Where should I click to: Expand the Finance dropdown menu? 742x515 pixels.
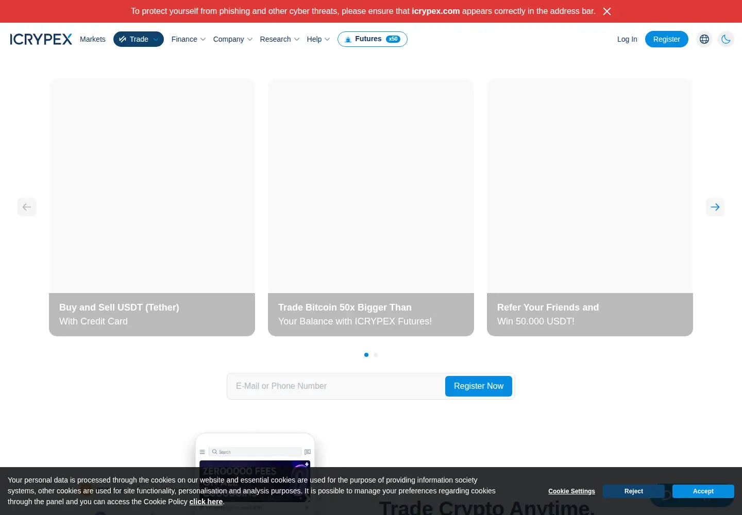click(x=189, y=39)
